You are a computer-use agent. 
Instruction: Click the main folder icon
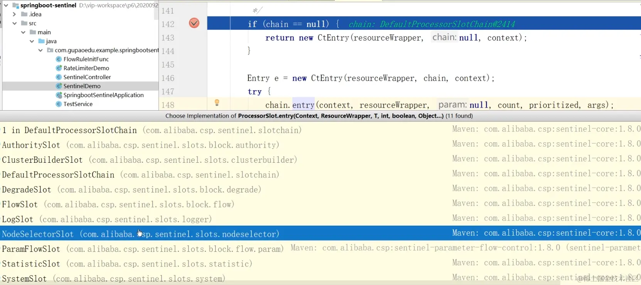point(33,32)
